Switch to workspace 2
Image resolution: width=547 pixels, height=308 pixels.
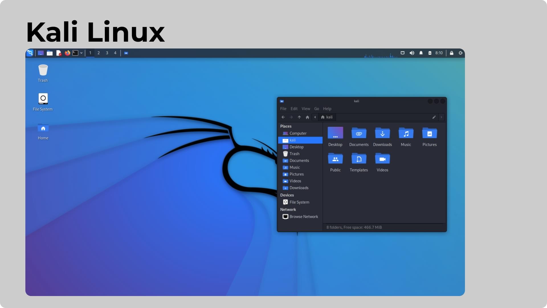99,53
